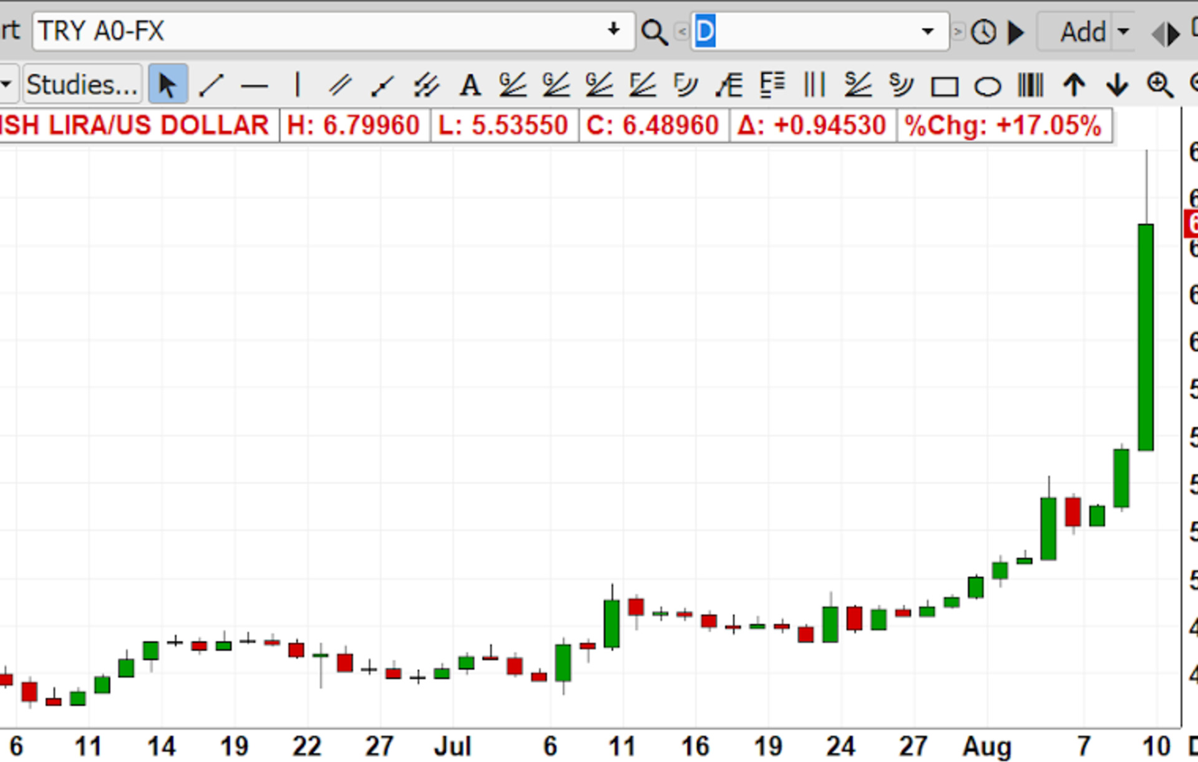Select the text annotation tool
The image size is (1198, 762).
pyautogui.click(x=469, y=85)
